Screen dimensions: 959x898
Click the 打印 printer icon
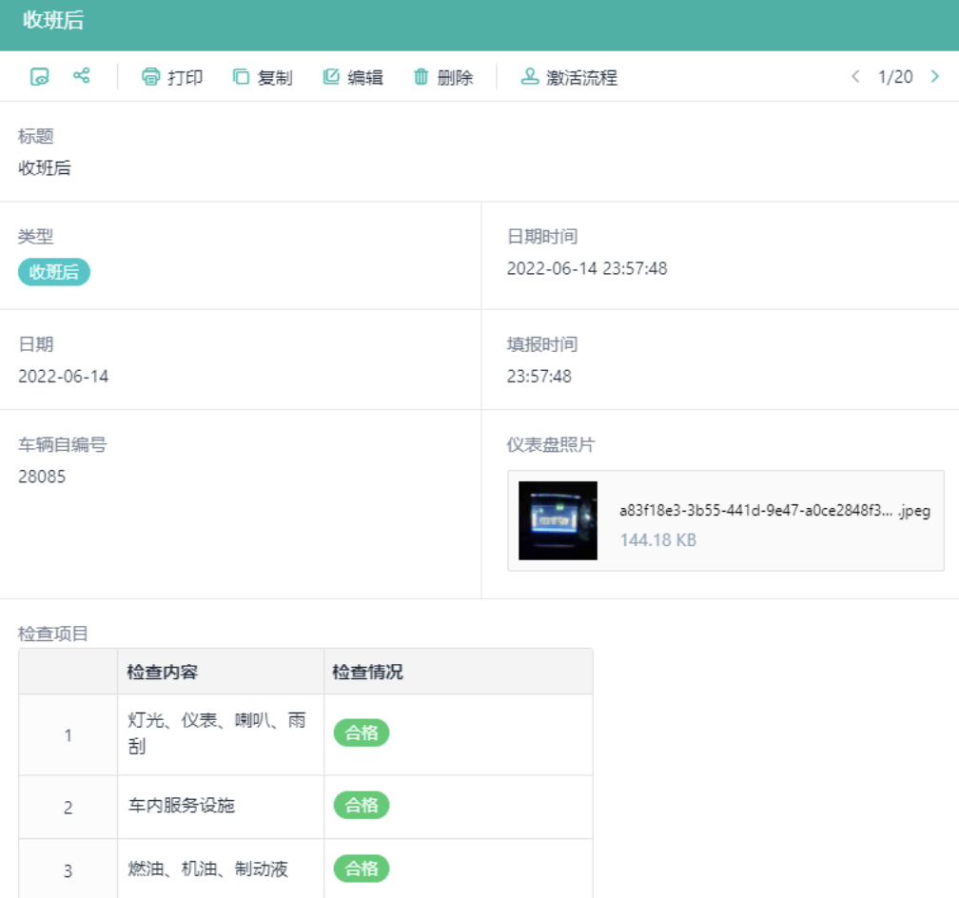coord(151,77)
